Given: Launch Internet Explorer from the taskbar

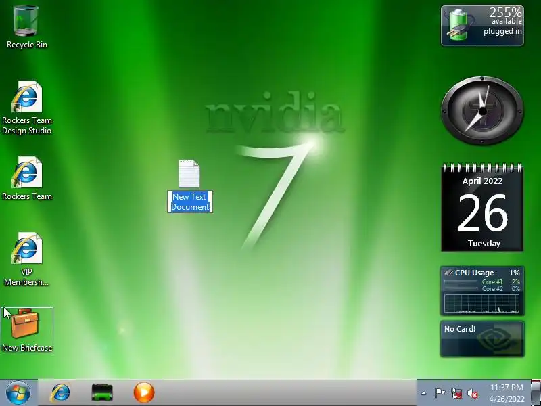Looking at the screenshot, I should point(60,392).
